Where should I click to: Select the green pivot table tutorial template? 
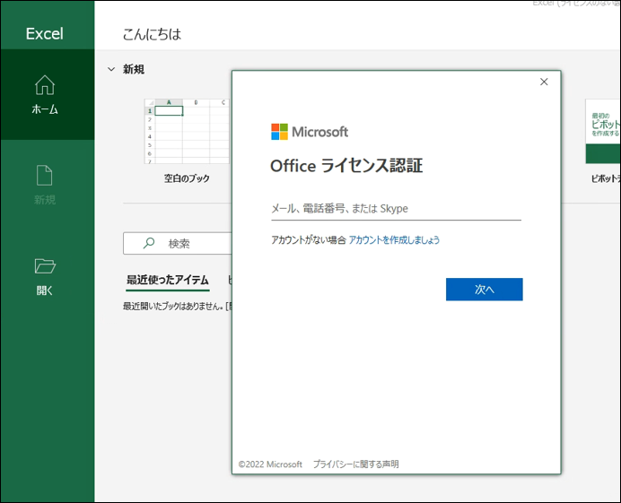click(x=602, y=131)
